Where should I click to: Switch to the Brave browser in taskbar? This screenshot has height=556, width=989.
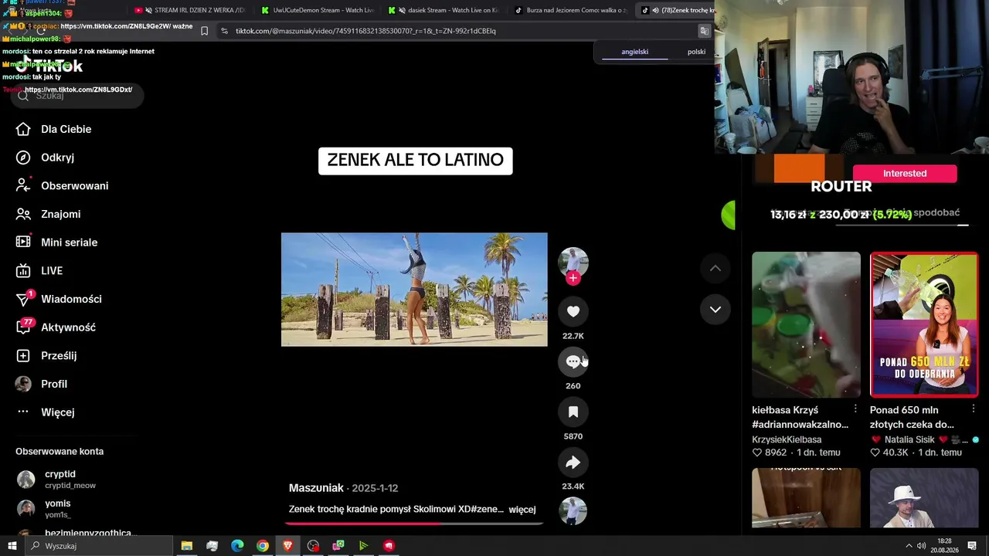[288, 546]
